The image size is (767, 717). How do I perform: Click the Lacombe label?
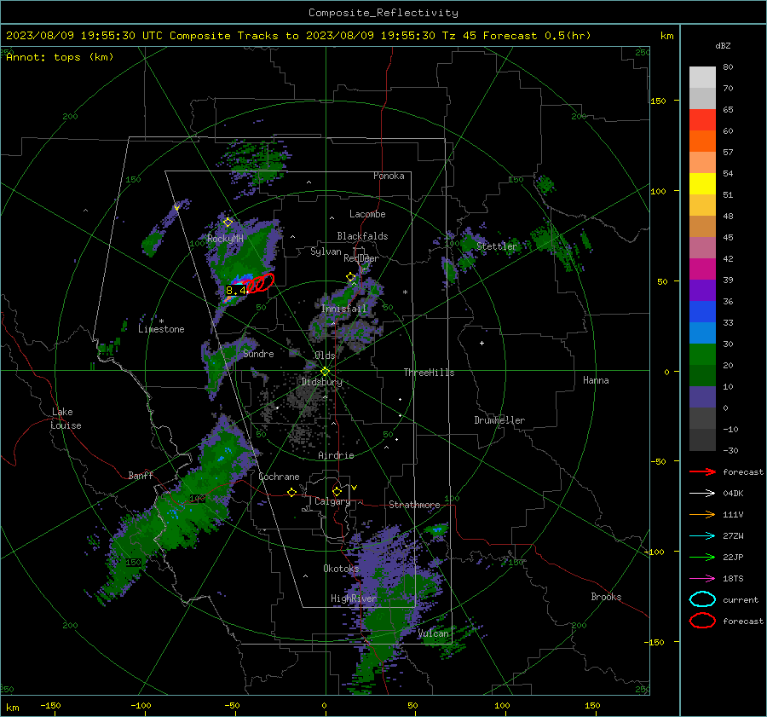[x=367, y=214]
